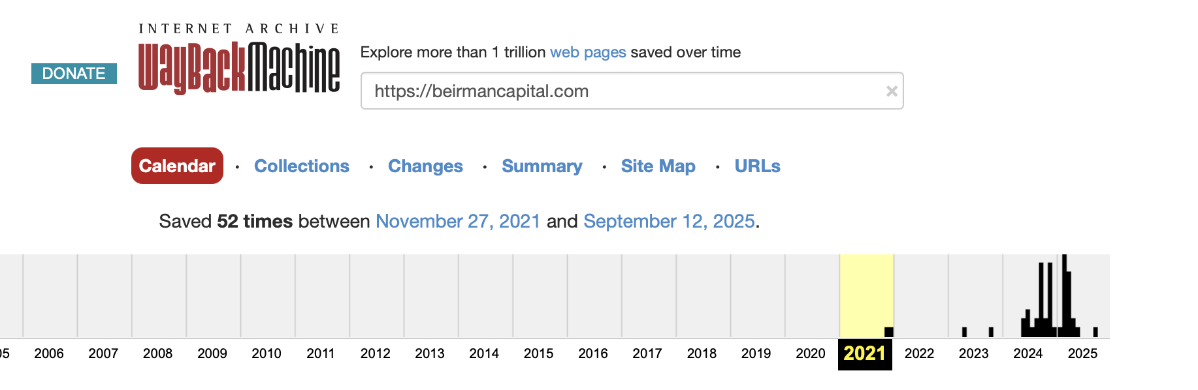
Task: Select year 2010 on the timeline
Action: pyautogui.click(x=267, y=353)
